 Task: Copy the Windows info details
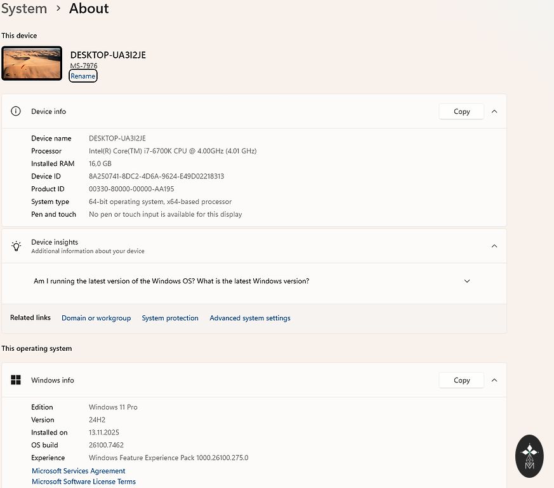click(x=461, y=380)
